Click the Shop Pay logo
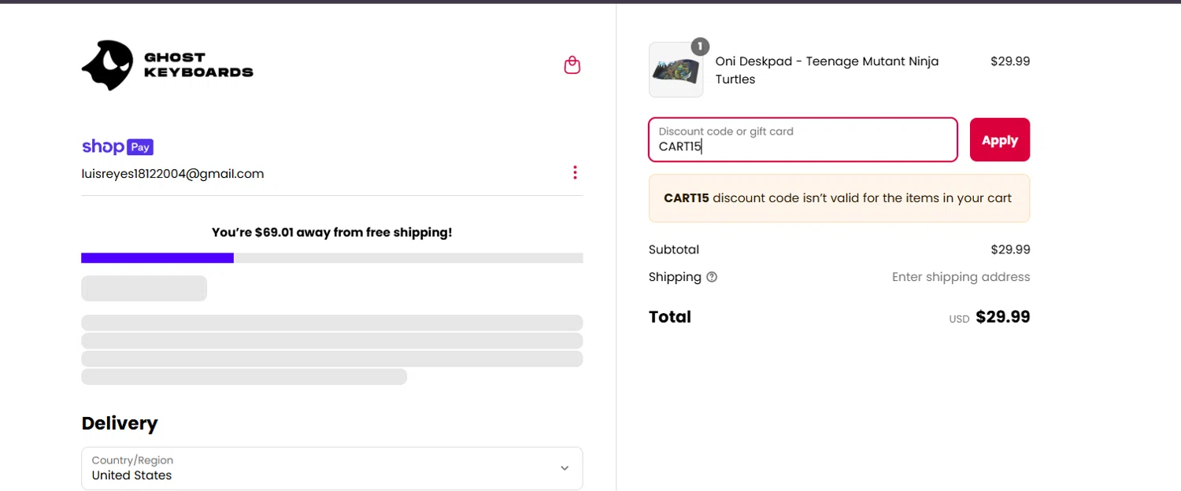This screenshot has height=491, width=1181. pos(117,147)
